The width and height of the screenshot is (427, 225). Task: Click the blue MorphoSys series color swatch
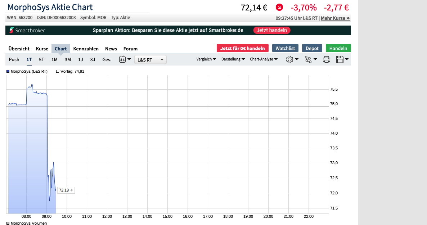[8, 71]
